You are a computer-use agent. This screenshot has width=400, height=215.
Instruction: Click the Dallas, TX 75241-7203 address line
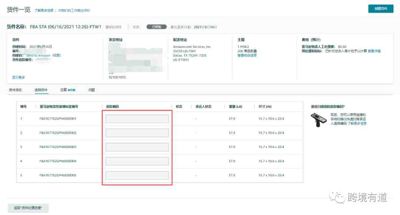(190, 55)
